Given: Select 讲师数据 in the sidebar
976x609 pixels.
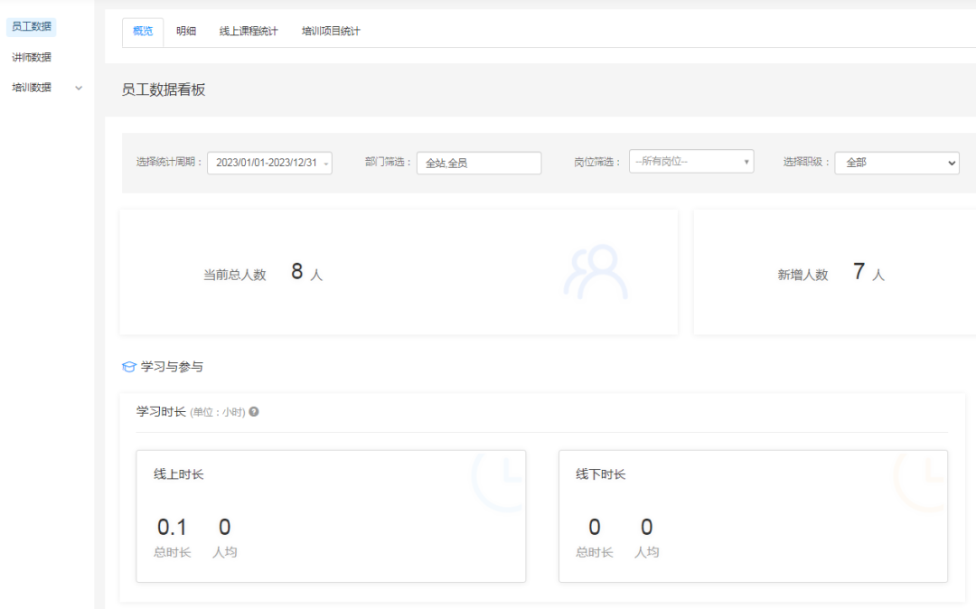Looking at the screenshot, I should coord(32,58).
